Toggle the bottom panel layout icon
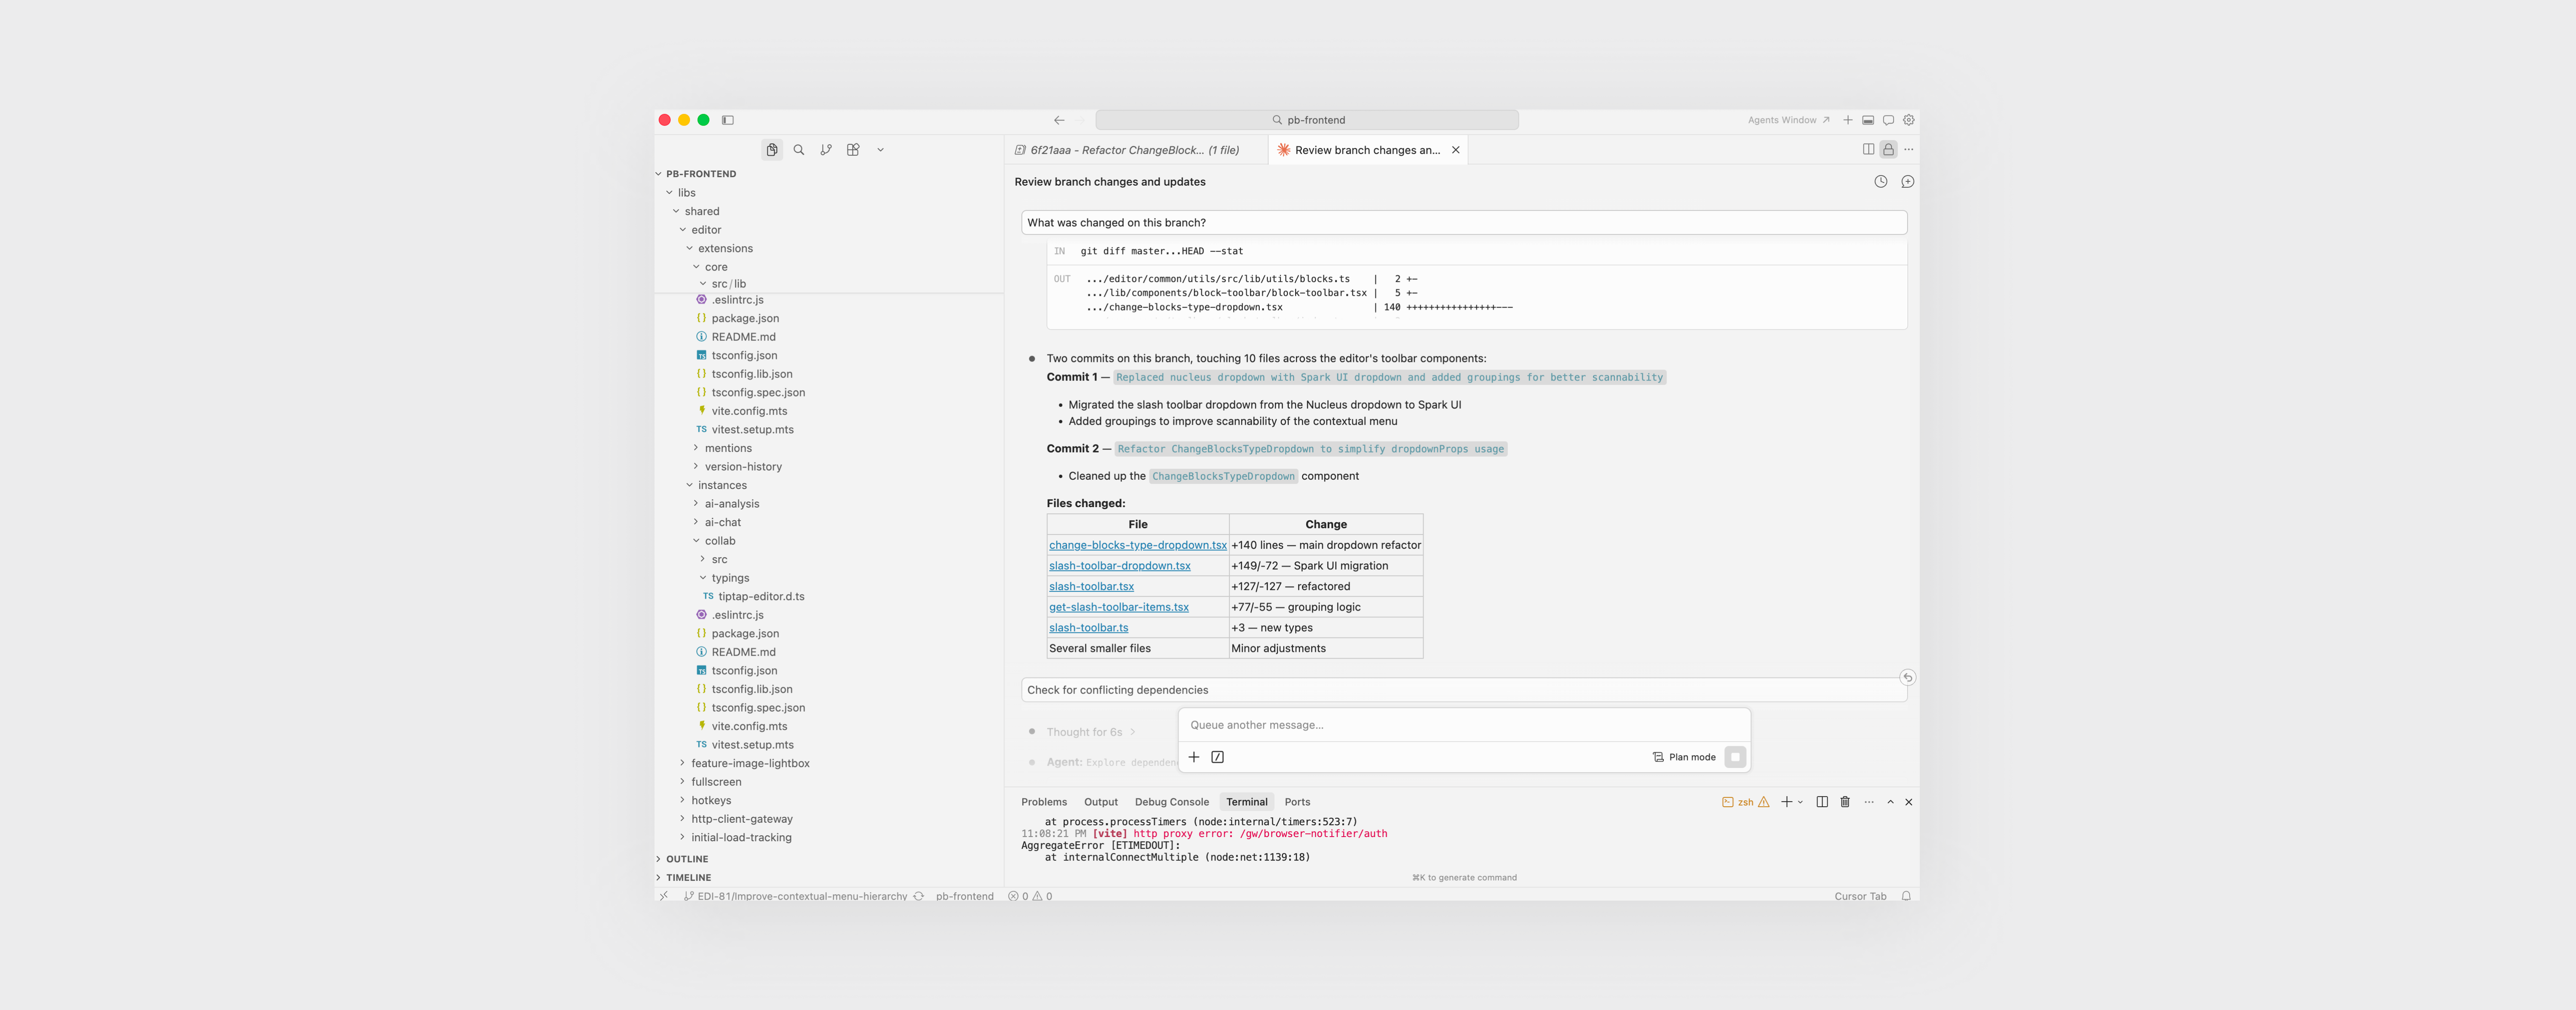 pyautogui.click(x=1868, y=120)
